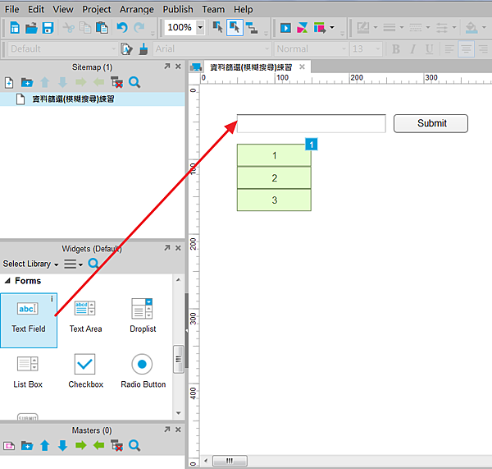492x469 pixels.
Task: Redo the action with the redo arrow
Action: click(x=139, y=28)
